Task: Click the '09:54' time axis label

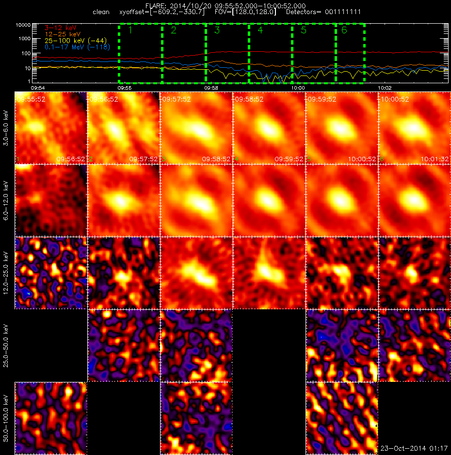Action: tap(38, 88)
